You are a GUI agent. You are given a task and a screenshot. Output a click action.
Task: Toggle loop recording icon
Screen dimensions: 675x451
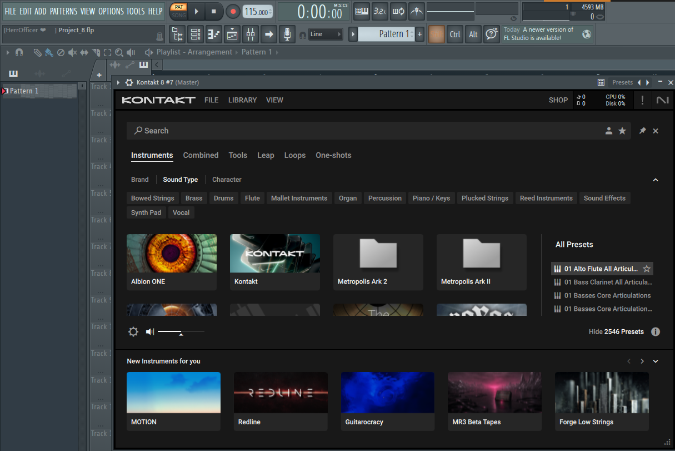click(x=398, y=11)
